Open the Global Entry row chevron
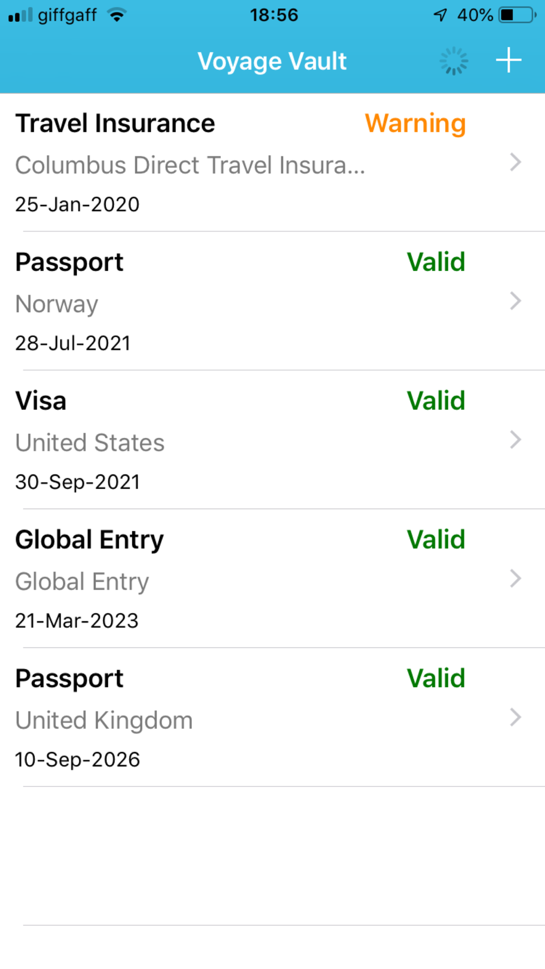545x969 pixels. pyautogui.click(x=515, y=578)
